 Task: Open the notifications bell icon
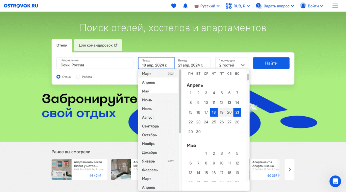click(x=186, y=6)
